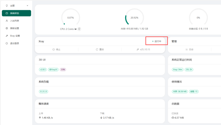This screenshot has width=221, height=125.
Task: Click the gear icon beside 面板设置
Action: (7, 28)
